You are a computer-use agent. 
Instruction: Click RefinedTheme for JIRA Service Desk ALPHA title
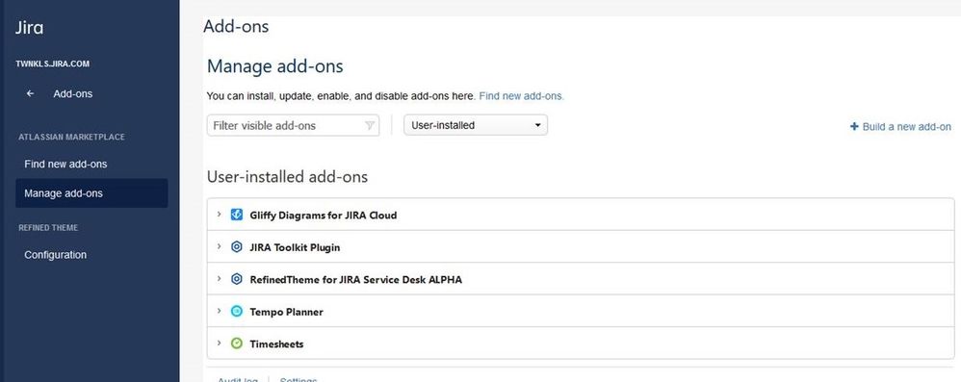click(x=356, y=280)
